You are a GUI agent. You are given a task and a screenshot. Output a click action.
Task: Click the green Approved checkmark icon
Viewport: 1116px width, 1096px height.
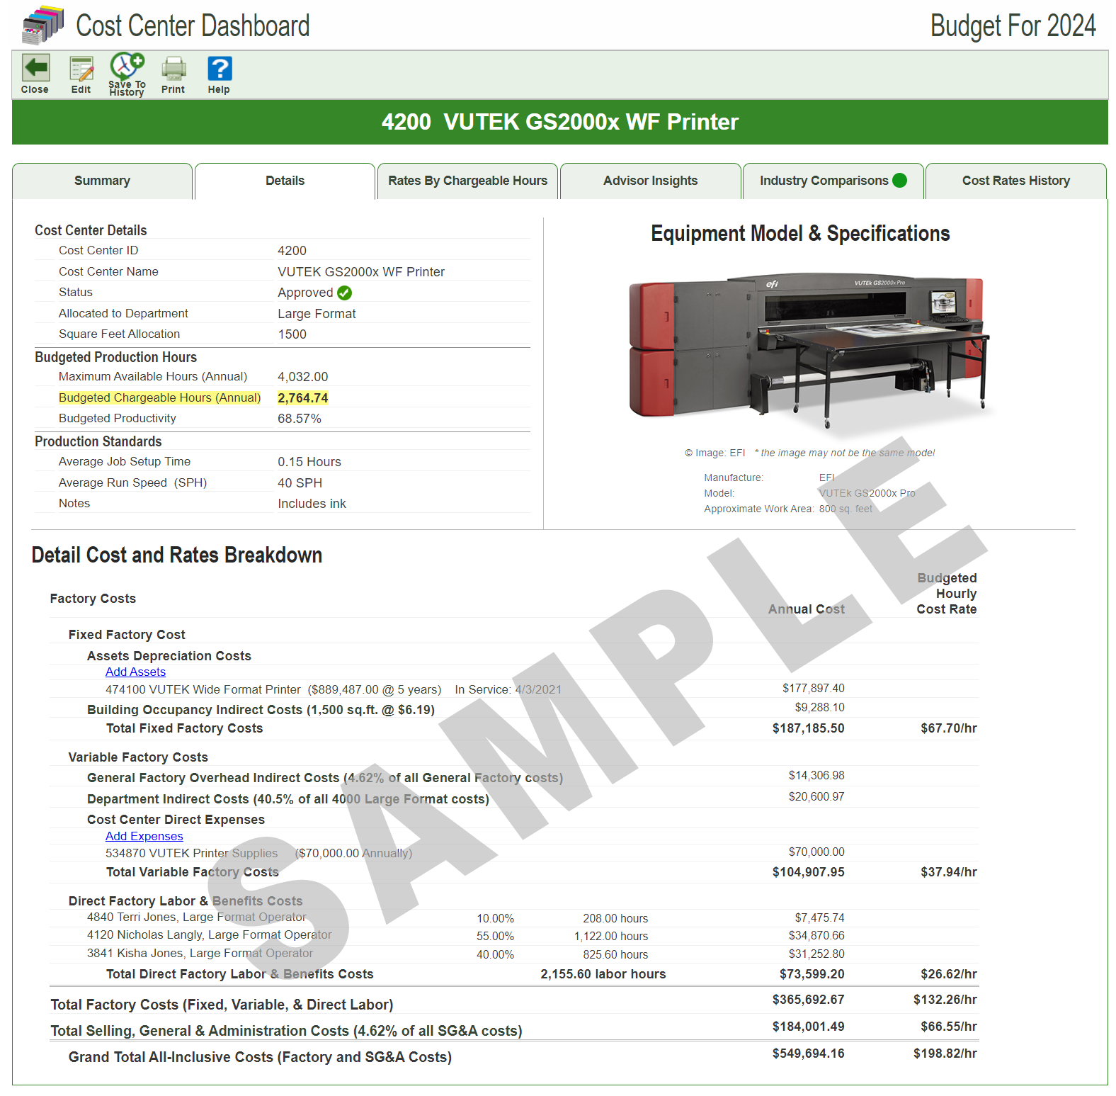[x=345, y=293]
